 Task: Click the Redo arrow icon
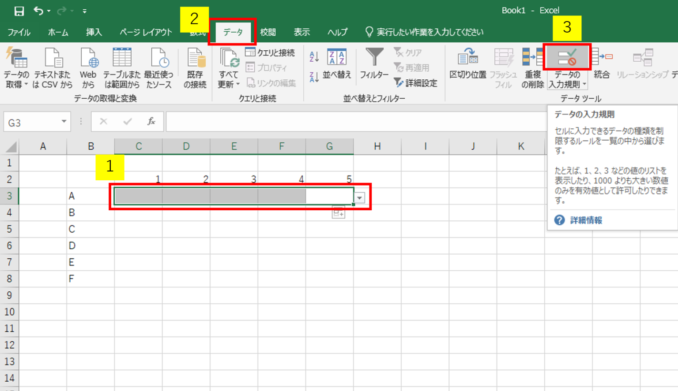tap(61, 11)
